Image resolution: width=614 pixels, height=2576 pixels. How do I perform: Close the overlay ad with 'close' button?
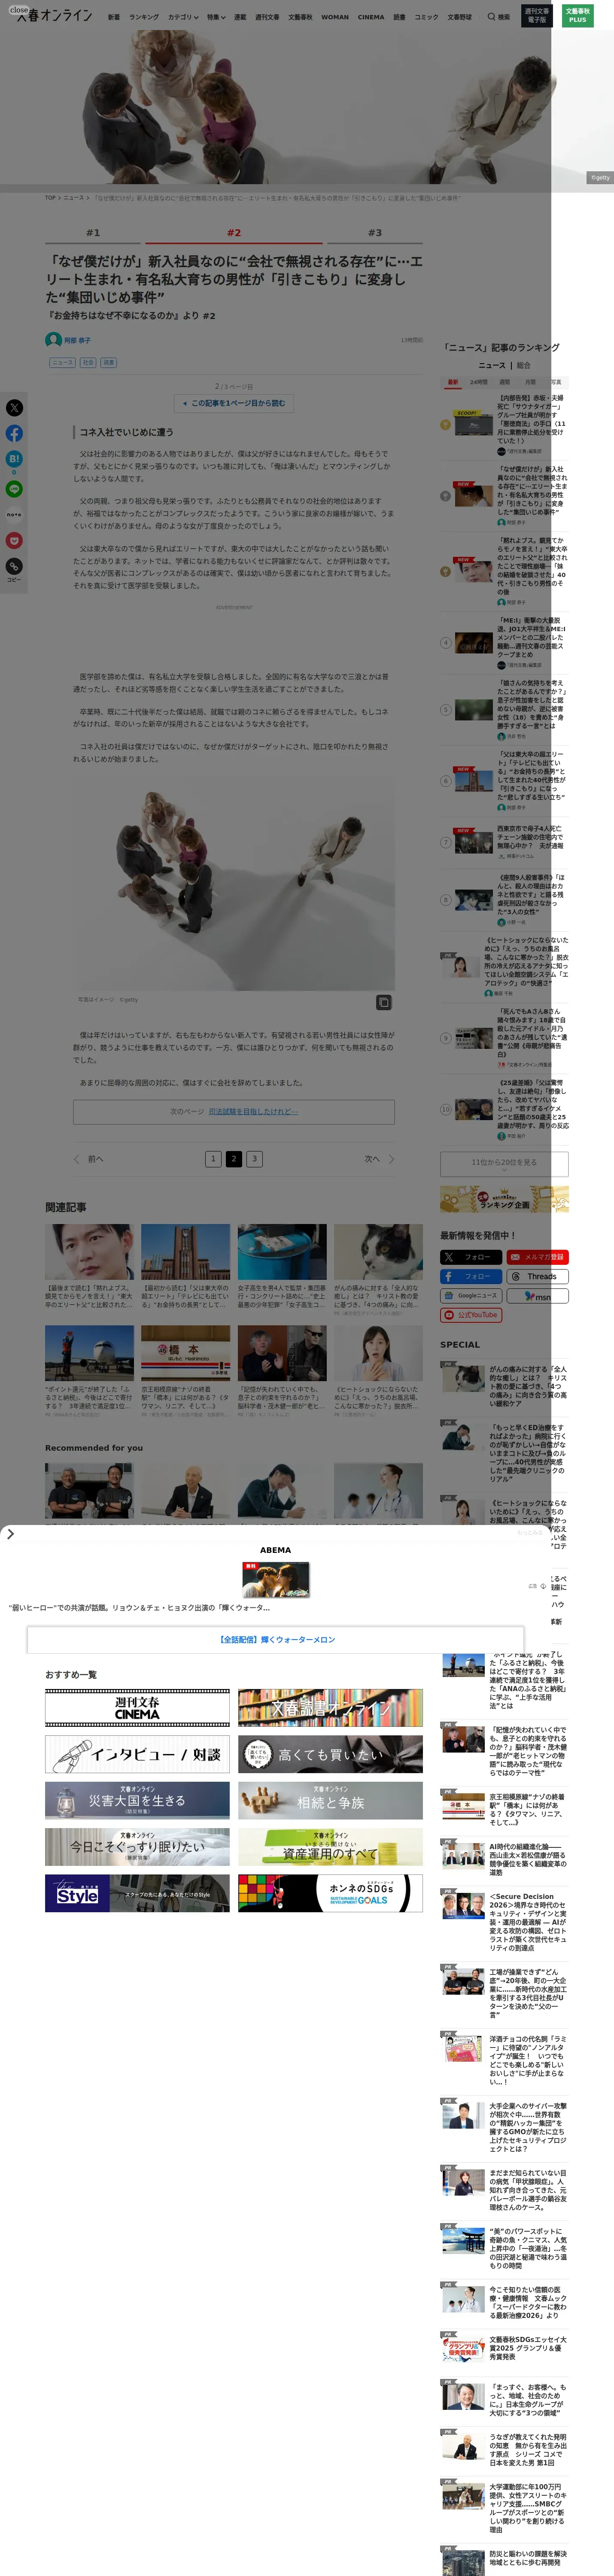click(x=19, y=10)
